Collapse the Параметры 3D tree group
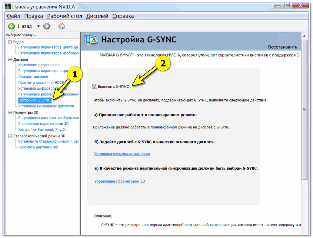 click(x=10, y=113)
